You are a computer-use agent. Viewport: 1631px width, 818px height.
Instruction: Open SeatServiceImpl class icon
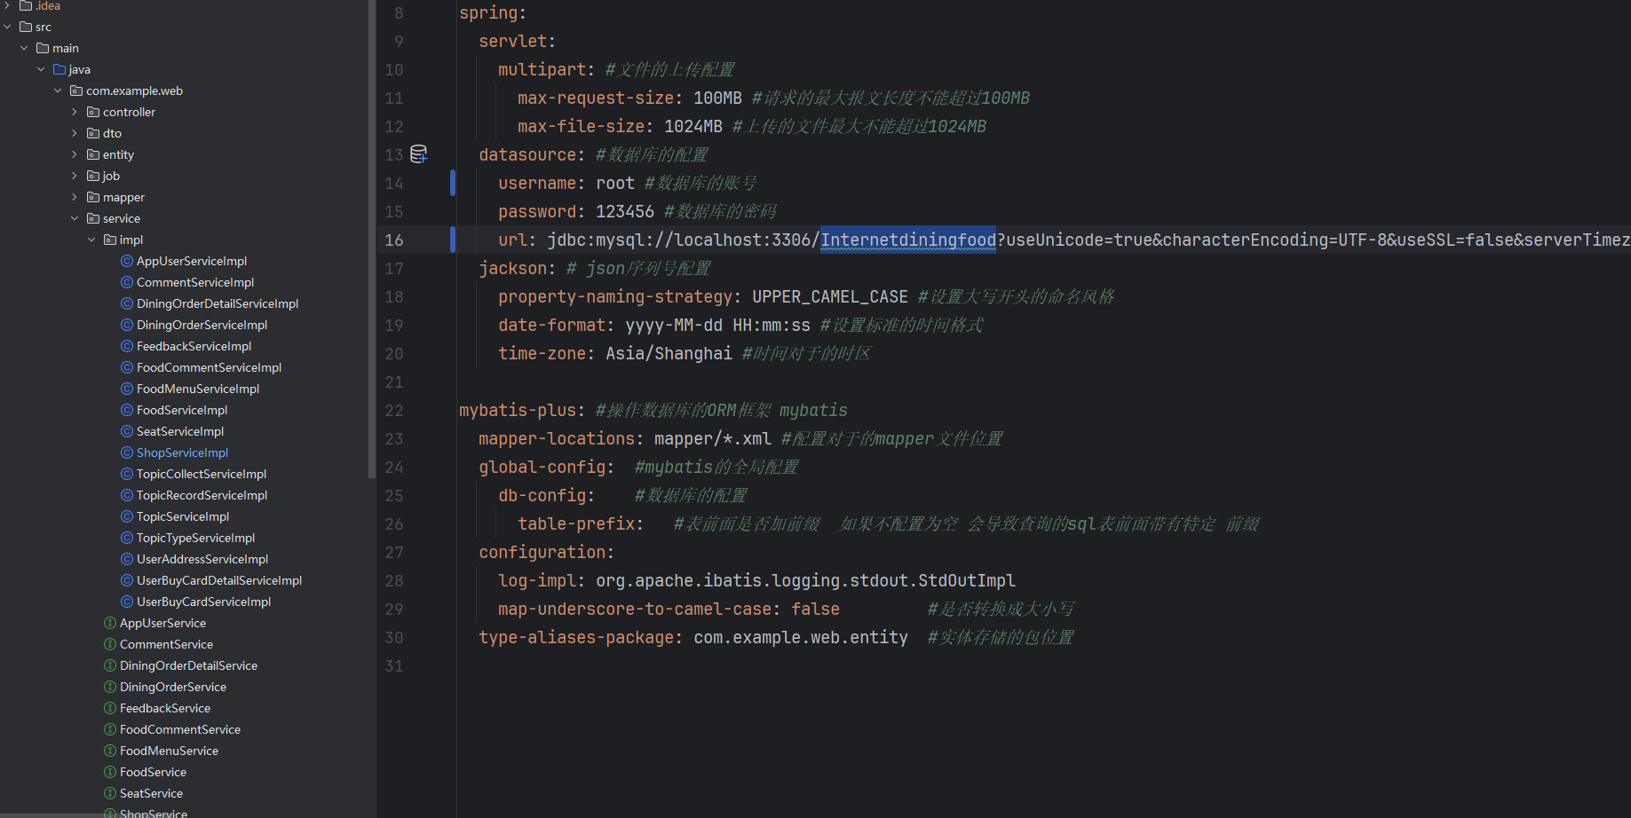(127, 431)
